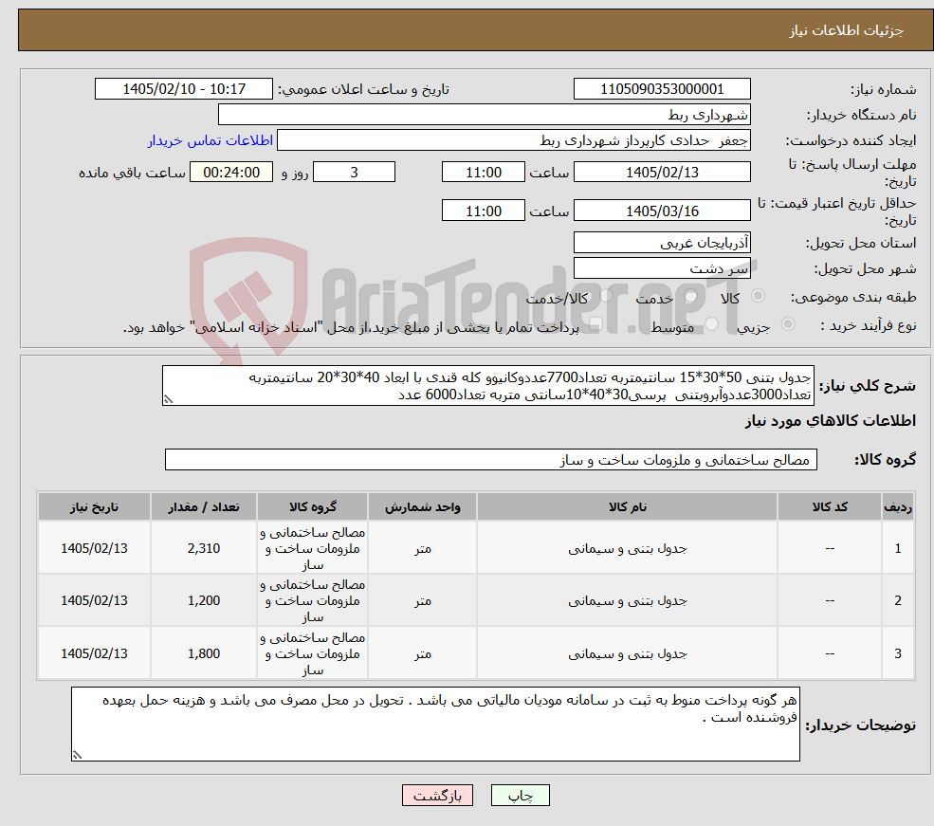Click row 2 need date 1405/02/13
This screenshot has width=934, height=826.
point(94,600)
